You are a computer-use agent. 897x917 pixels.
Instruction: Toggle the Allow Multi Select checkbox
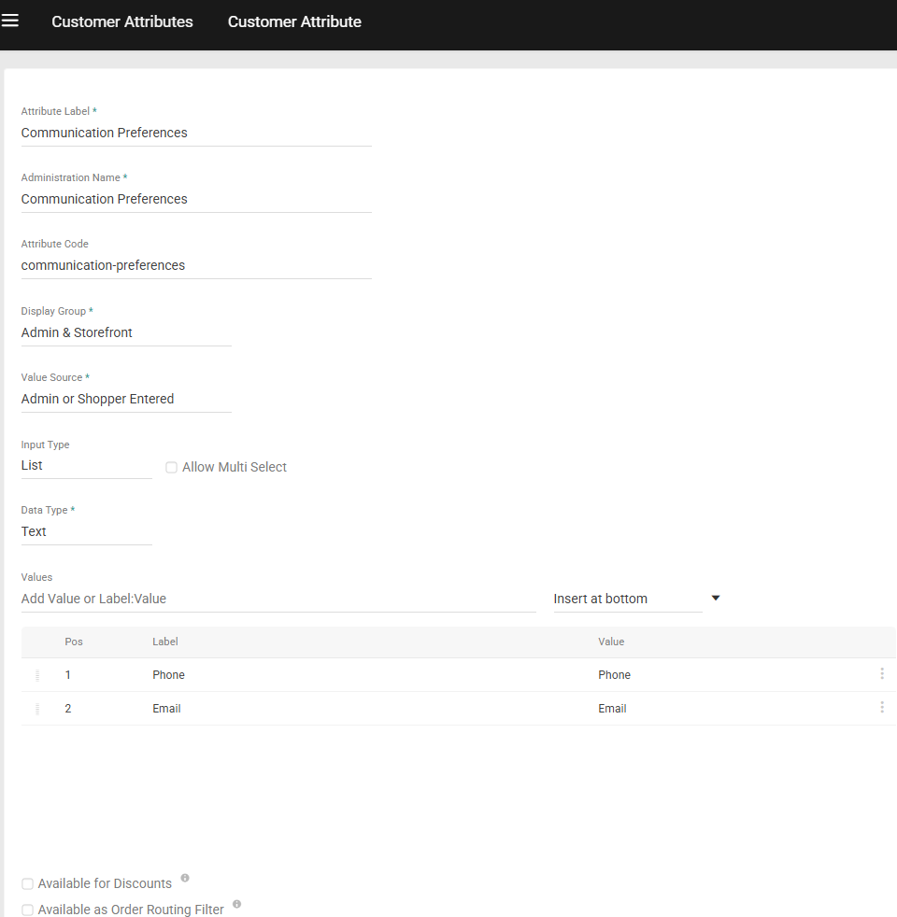[x=171, y=467]
